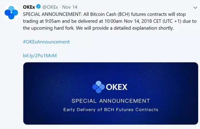Click the OKEX logo icon in banner

click(x=98, y=87)
